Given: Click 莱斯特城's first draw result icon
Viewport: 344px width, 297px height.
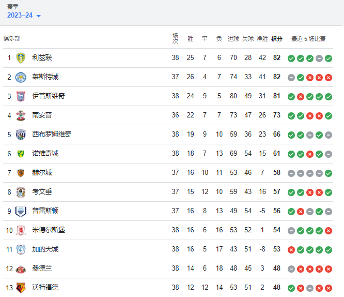Looking at the screenshot, I should pyautogui.click(x=291, y=78).
